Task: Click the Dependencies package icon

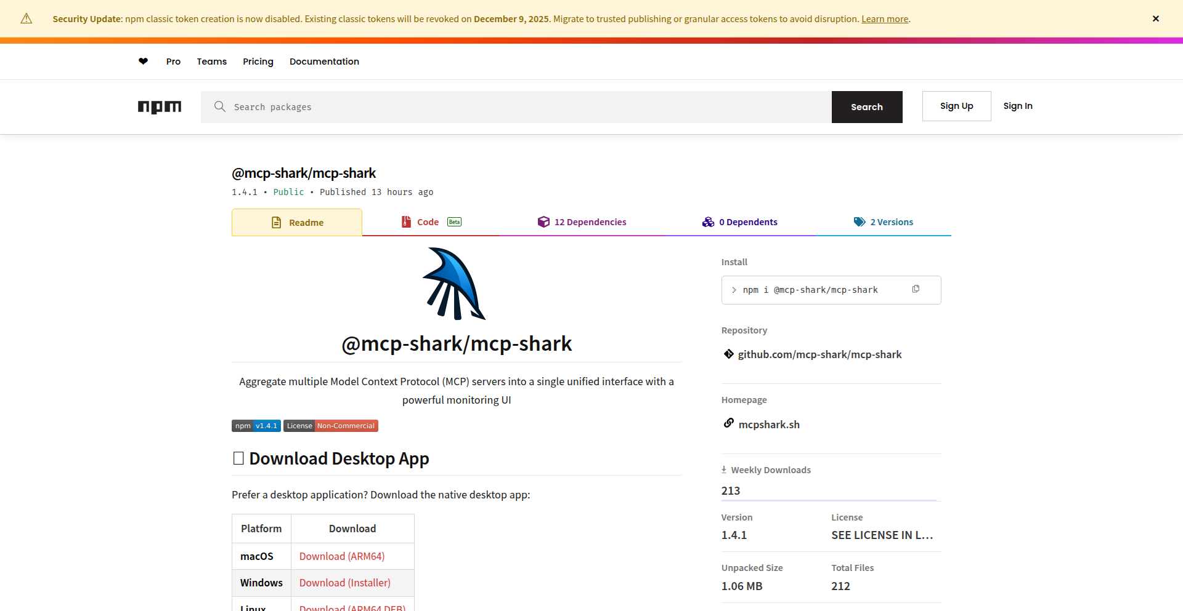Action: [543, 222]
